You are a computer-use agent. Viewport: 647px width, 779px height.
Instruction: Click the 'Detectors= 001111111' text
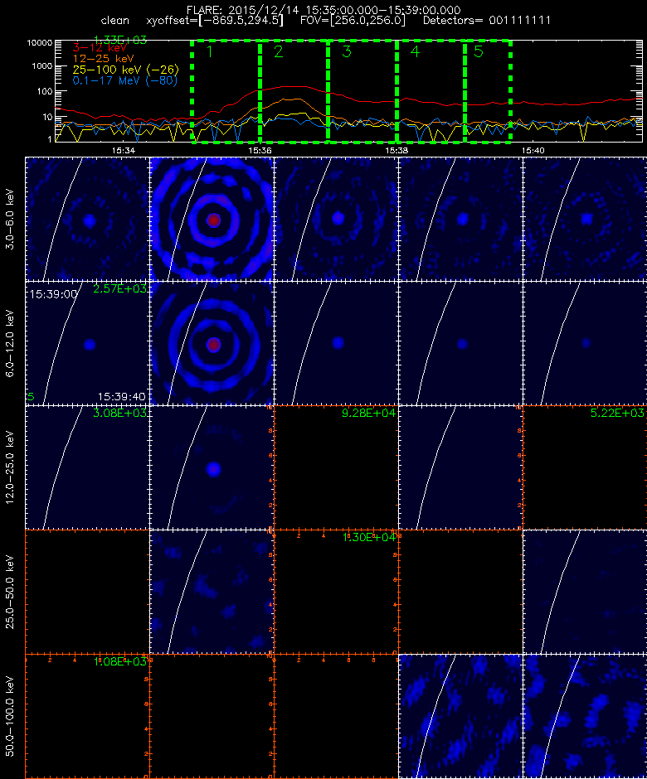pyautogui.click(x=487, y=21)
